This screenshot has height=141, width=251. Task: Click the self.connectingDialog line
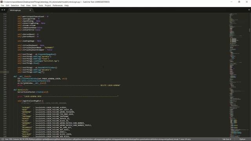pos(31,23)
